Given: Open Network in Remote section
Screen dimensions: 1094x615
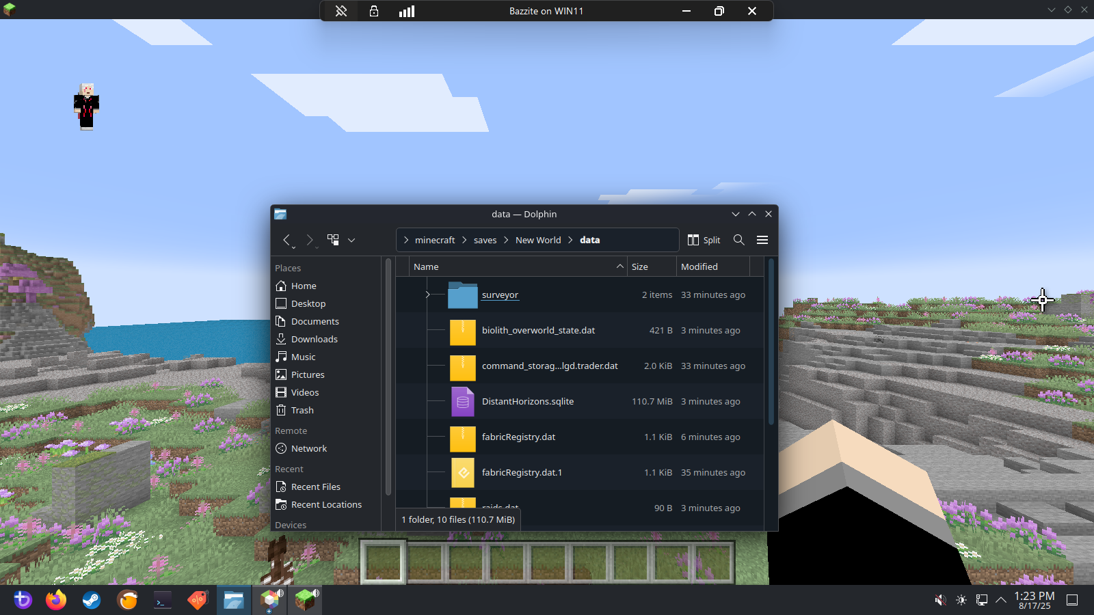Looking at the screenshot, I should point(327,448).
